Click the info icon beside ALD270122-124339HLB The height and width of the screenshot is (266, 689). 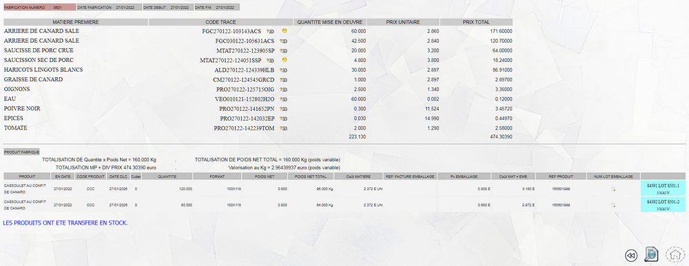283,70
